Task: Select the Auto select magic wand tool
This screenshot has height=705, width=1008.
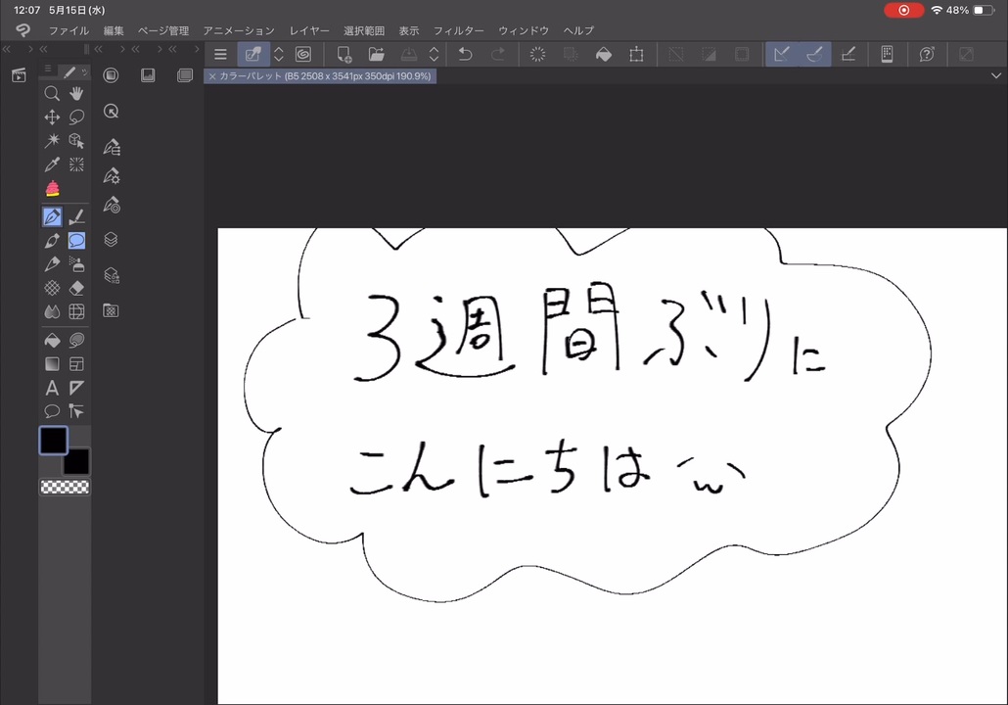Action: point(52,141)
